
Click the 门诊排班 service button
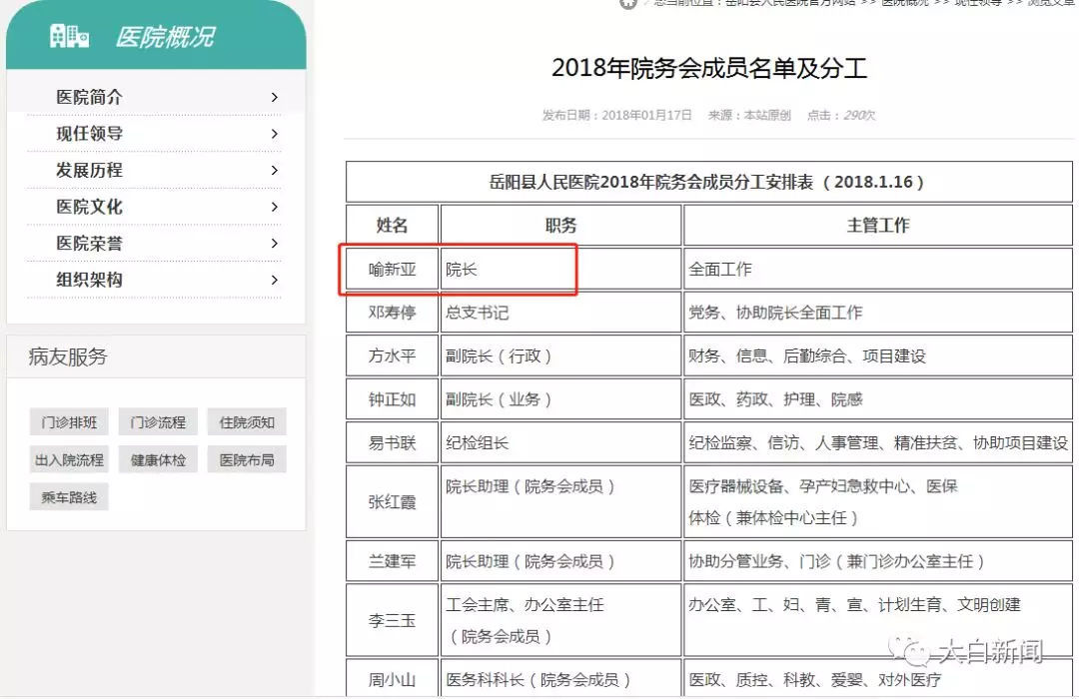coord(68,421)
